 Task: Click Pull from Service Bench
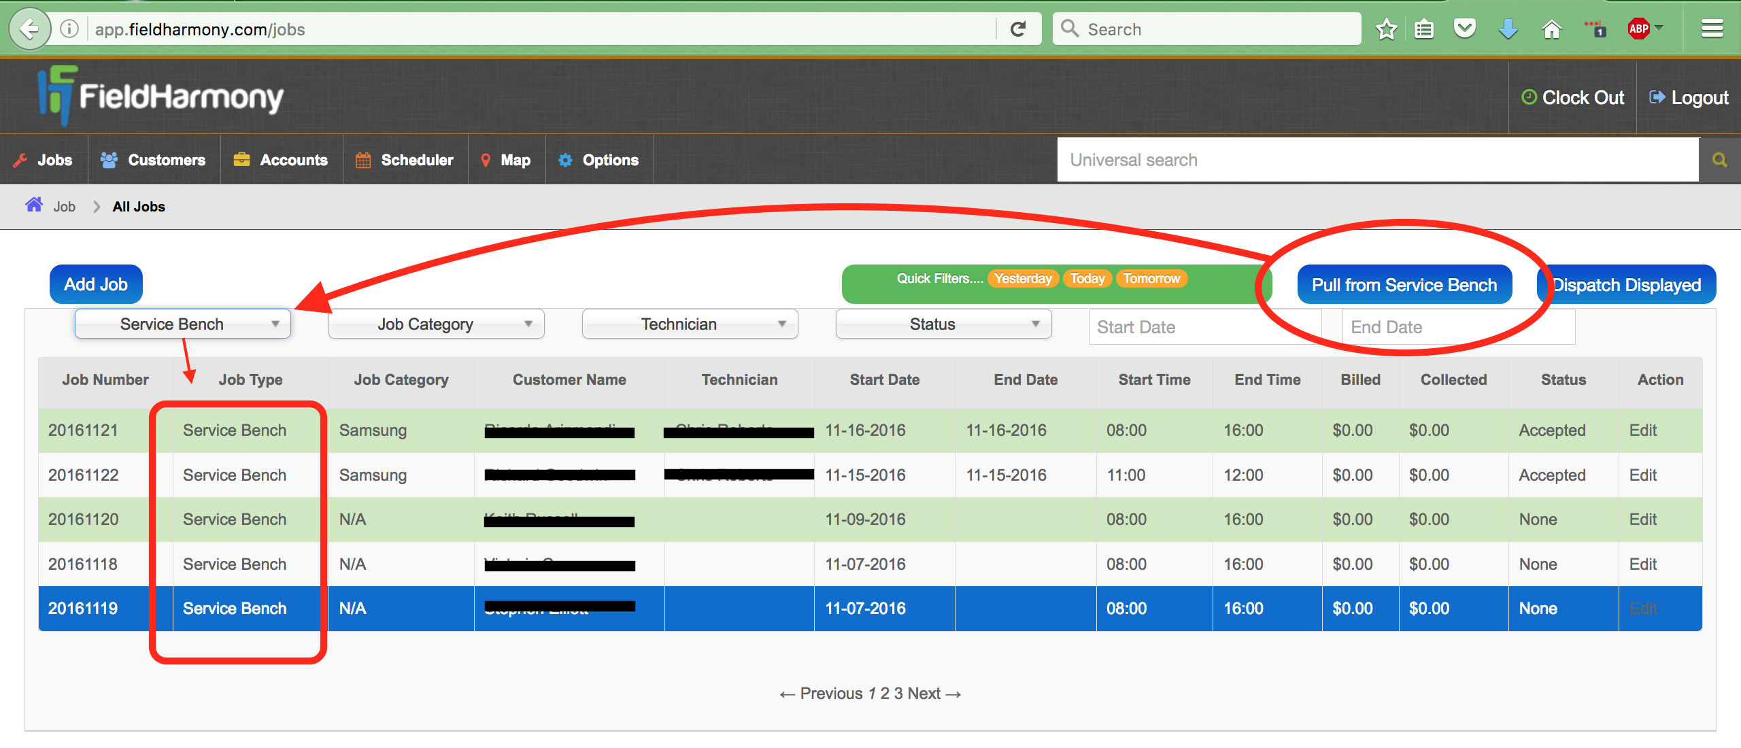(1404, 284)
